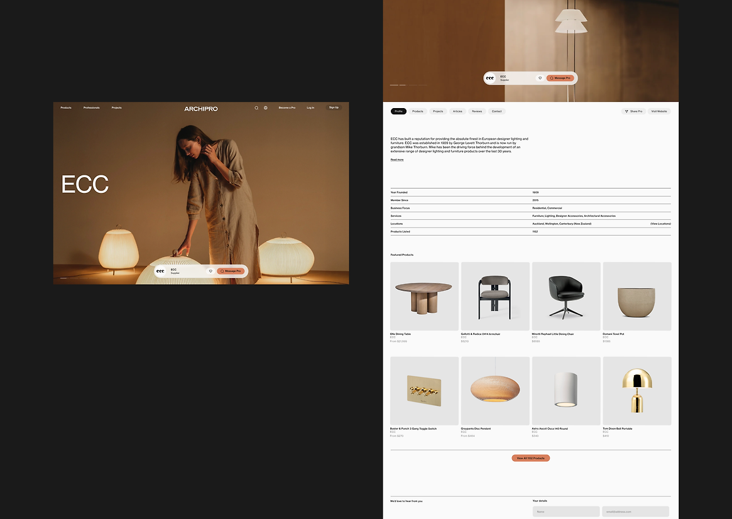Open the Contact tab
732x519 pixels.
click(x=497, y=111)
